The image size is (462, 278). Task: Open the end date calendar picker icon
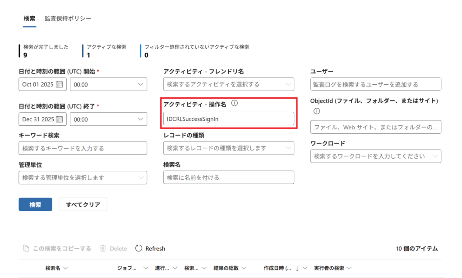[59, 119]
